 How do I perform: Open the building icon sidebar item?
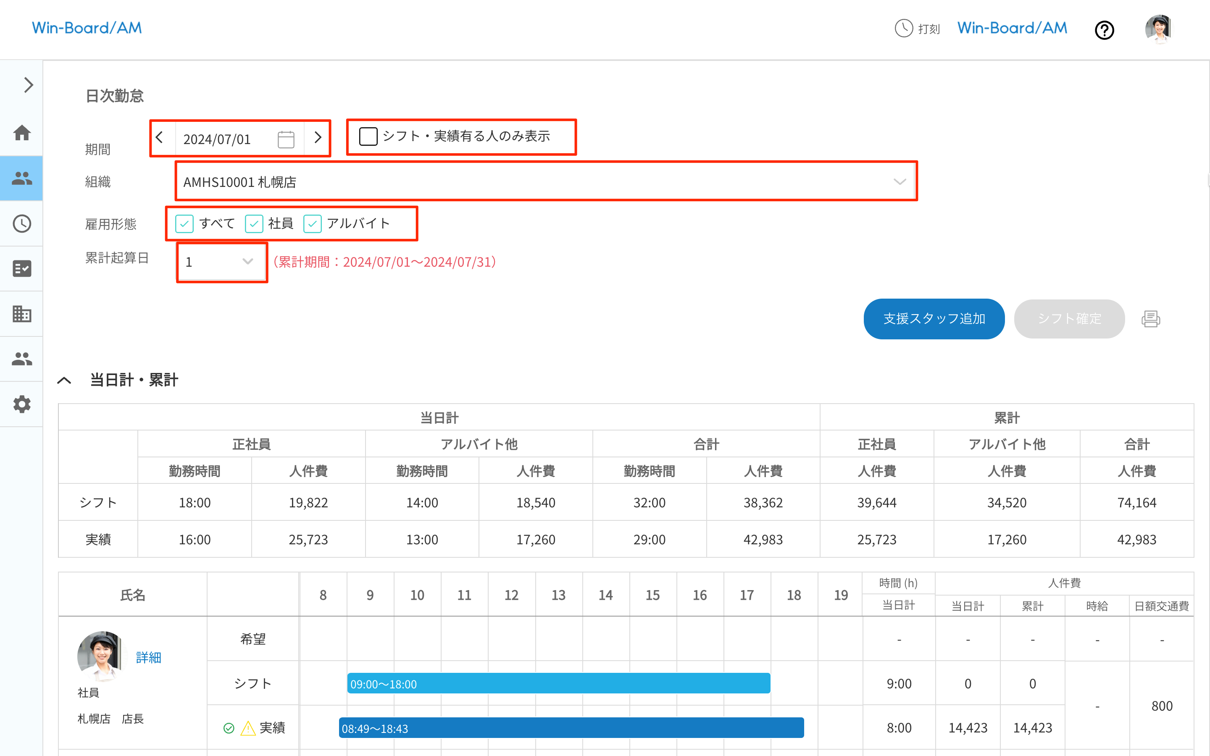21,313
